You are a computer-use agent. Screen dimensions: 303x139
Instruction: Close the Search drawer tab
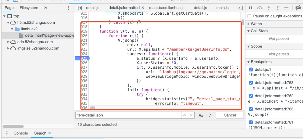(x=49, y=133)
